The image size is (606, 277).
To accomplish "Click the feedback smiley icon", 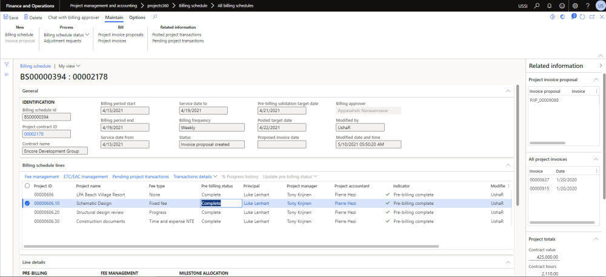I will [x=562, y=5].
